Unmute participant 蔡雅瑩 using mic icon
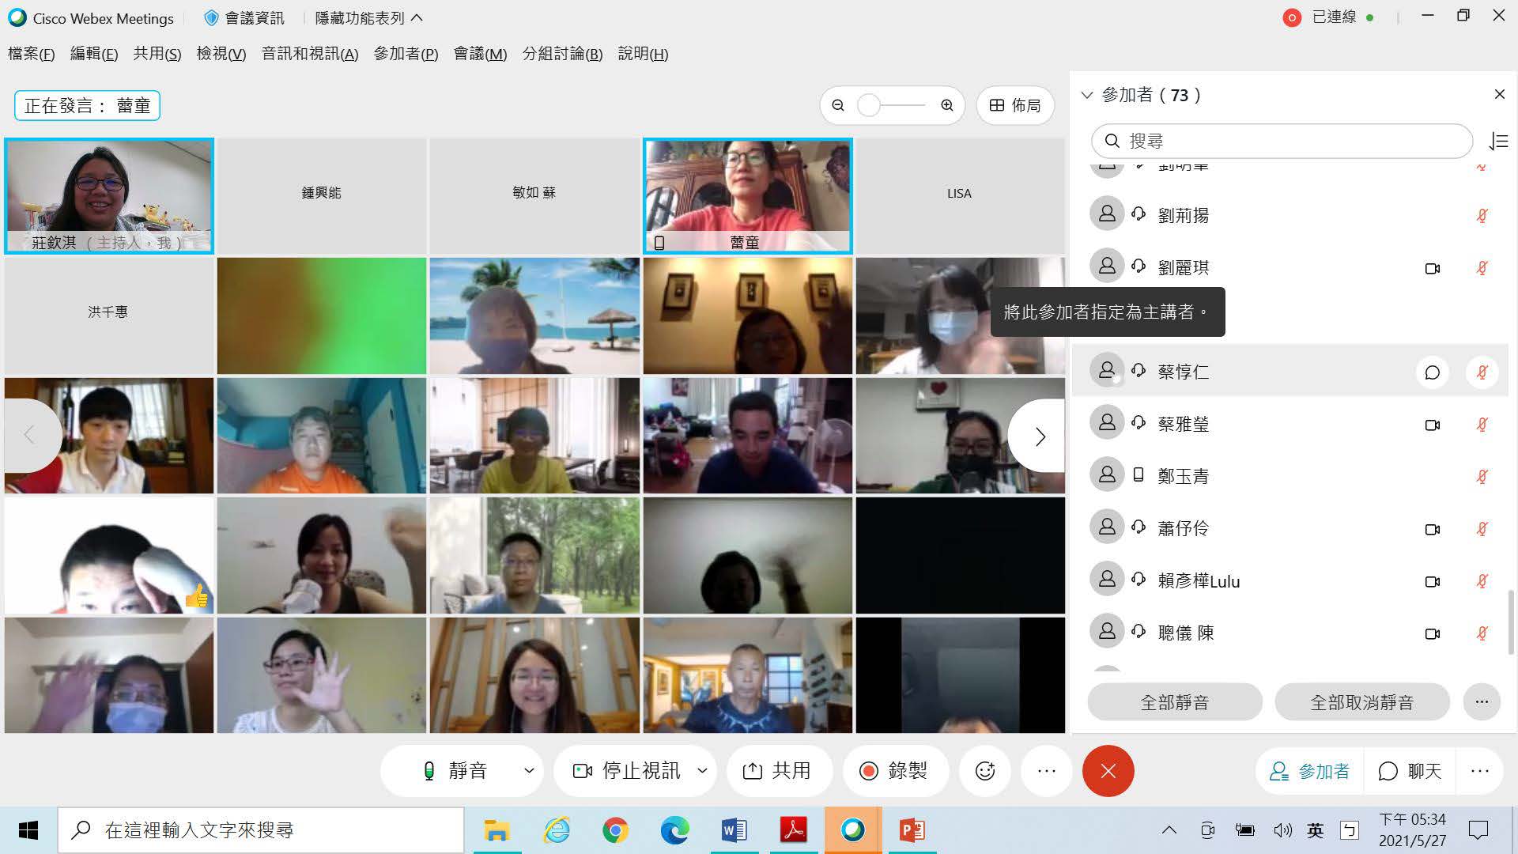 click(1482, 425)
